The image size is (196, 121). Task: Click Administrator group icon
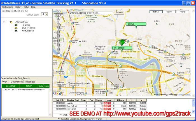(x=11, y=22)
